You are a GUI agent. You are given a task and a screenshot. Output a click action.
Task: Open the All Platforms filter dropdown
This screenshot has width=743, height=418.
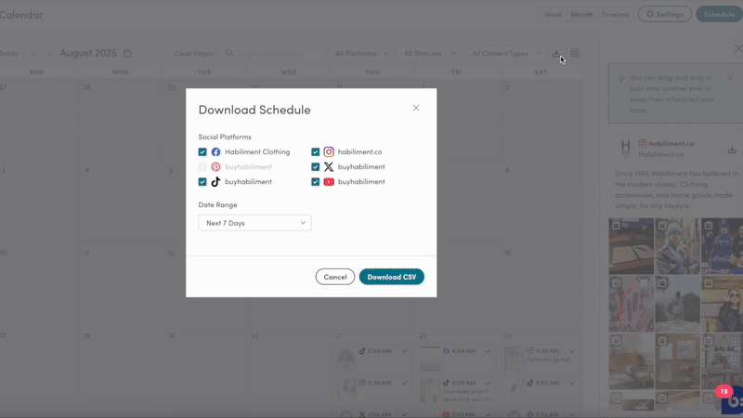pos(361,53)
